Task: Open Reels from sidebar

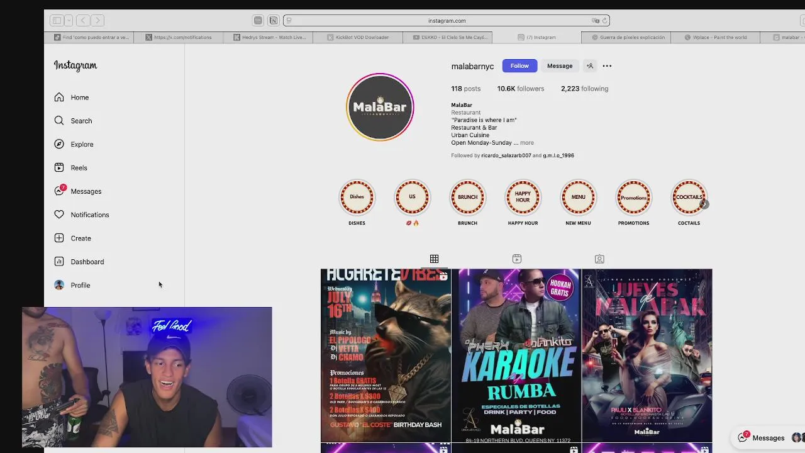Action: pyautogui.click(x=70, y=168)
